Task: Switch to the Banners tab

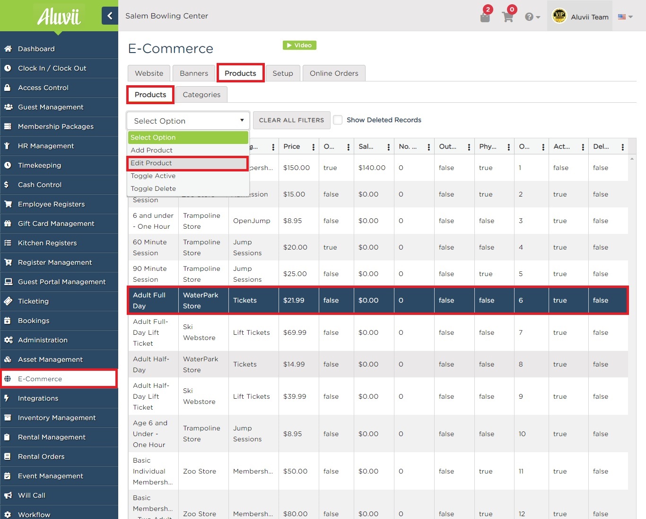Action: pyautogui.click(x=194, y=73)
